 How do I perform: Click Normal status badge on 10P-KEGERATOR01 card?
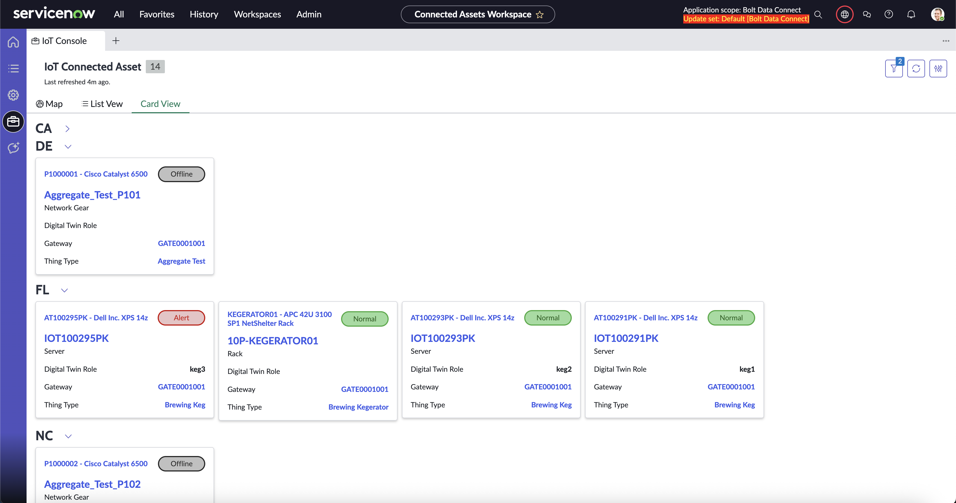click(365, 319)
